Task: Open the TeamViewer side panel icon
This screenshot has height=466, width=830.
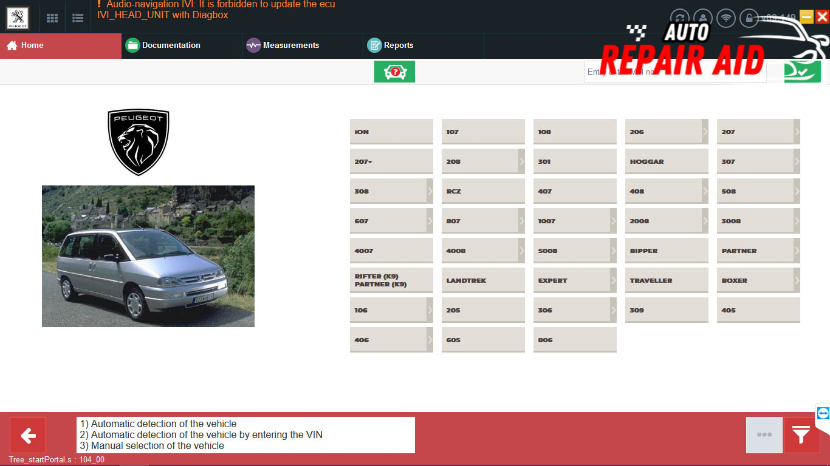Action: coord(823,413)
